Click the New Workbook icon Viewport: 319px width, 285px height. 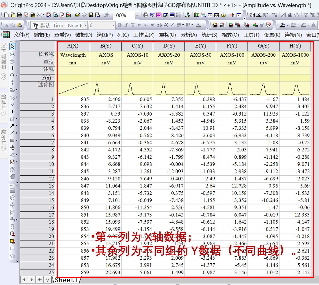tap(20, 15)
